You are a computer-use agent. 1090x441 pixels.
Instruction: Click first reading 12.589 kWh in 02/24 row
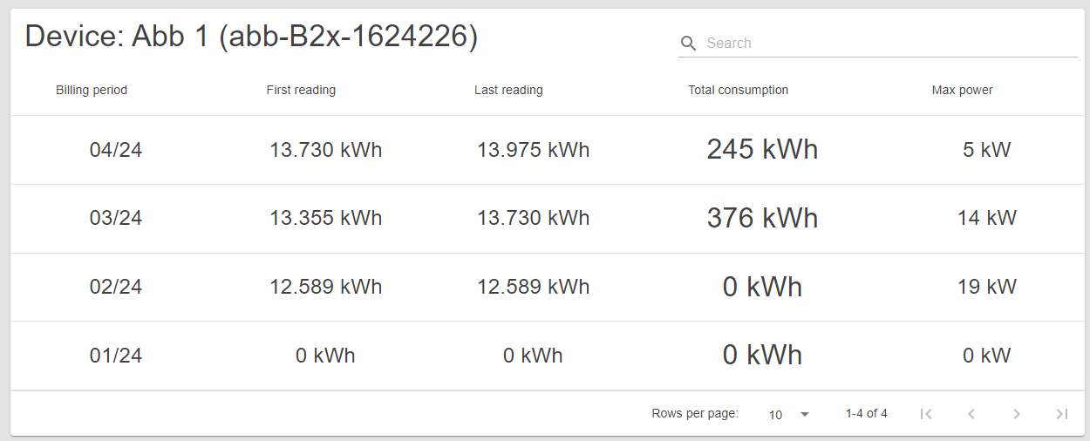coord(326,287)
